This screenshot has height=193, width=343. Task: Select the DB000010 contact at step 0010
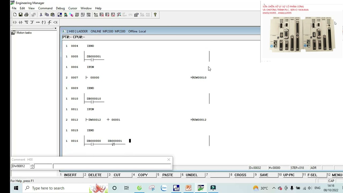(94, 100)
